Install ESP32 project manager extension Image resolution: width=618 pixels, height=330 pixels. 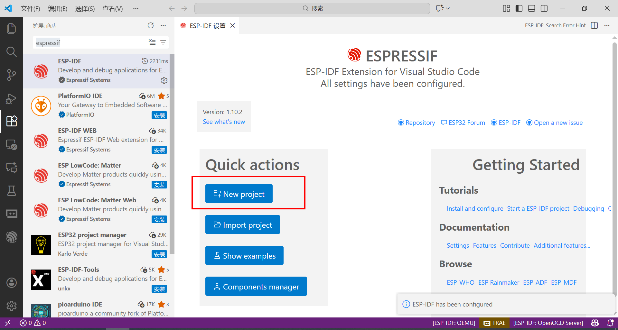coord(159,254)
